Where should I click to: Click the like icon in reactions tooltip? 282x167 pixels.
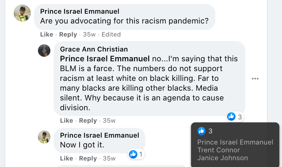[x=201, y=131]
